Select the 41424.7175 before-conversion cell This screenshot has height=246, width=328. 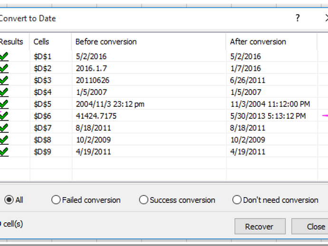[96, 116]
